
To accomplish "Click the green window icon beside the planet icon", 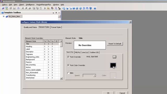I will [7, 8].
